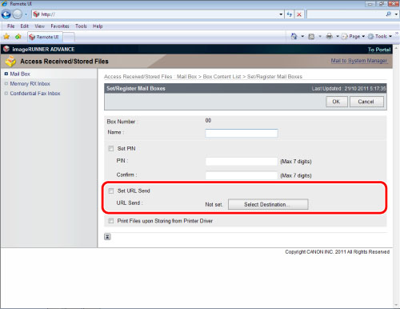Viewport: 400px width, 309px height.
Task: Expand the address bar history dropdown
Action: pyautogui.click(x=281, y=14)
